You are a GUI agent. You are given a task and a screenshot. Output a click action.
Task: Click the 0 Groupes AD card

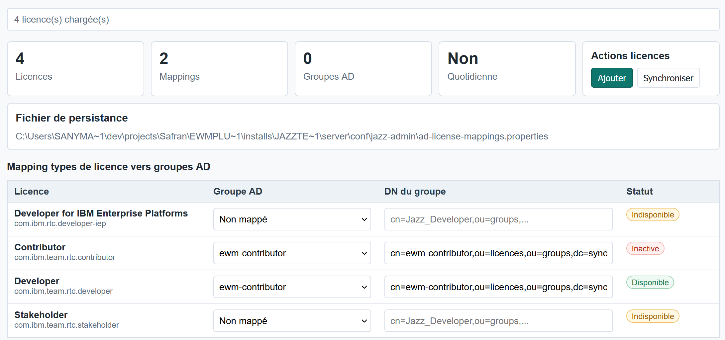(363, 69)
